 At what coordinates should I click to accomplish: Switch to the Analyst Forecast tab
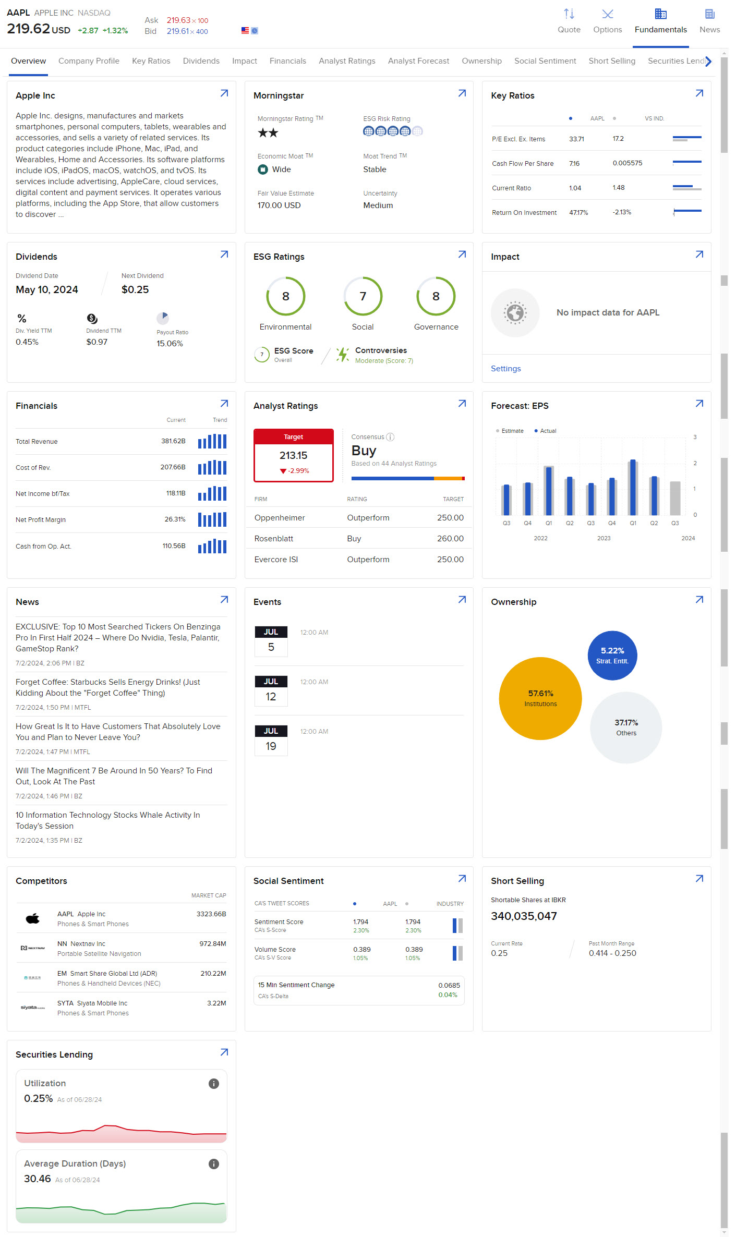(x=418, y=61)
